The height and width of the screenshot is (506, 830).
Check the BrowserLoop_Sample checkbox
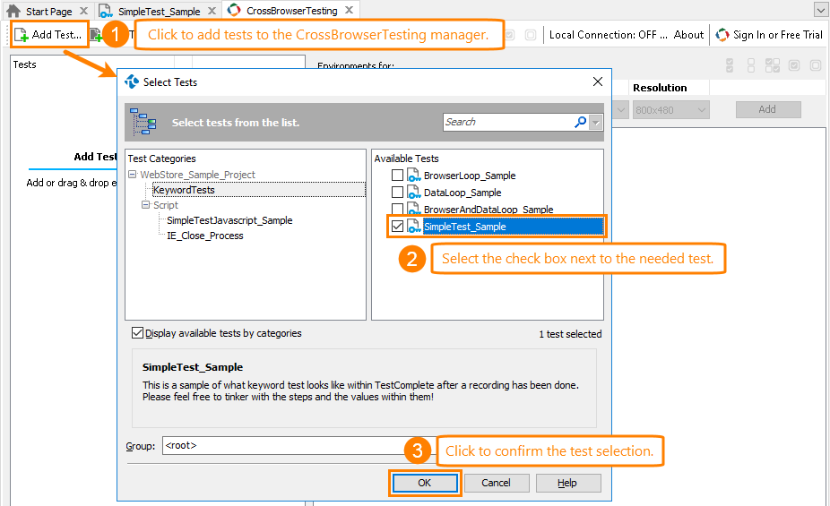tap(398, 175)
